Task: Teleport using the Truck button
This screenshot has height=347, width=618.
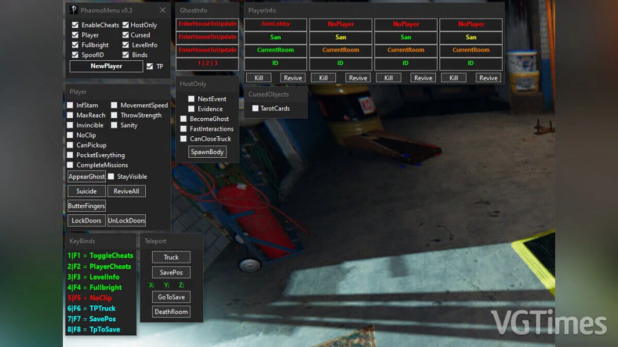Action: click(171, 257)
